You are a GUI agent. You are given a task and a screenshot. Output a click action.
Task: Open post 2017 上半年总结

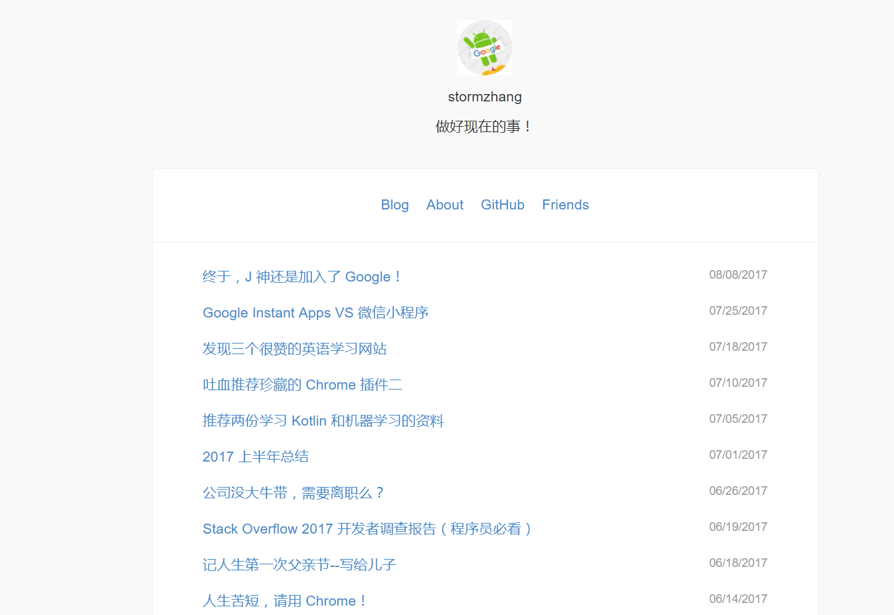coord(255,457)
